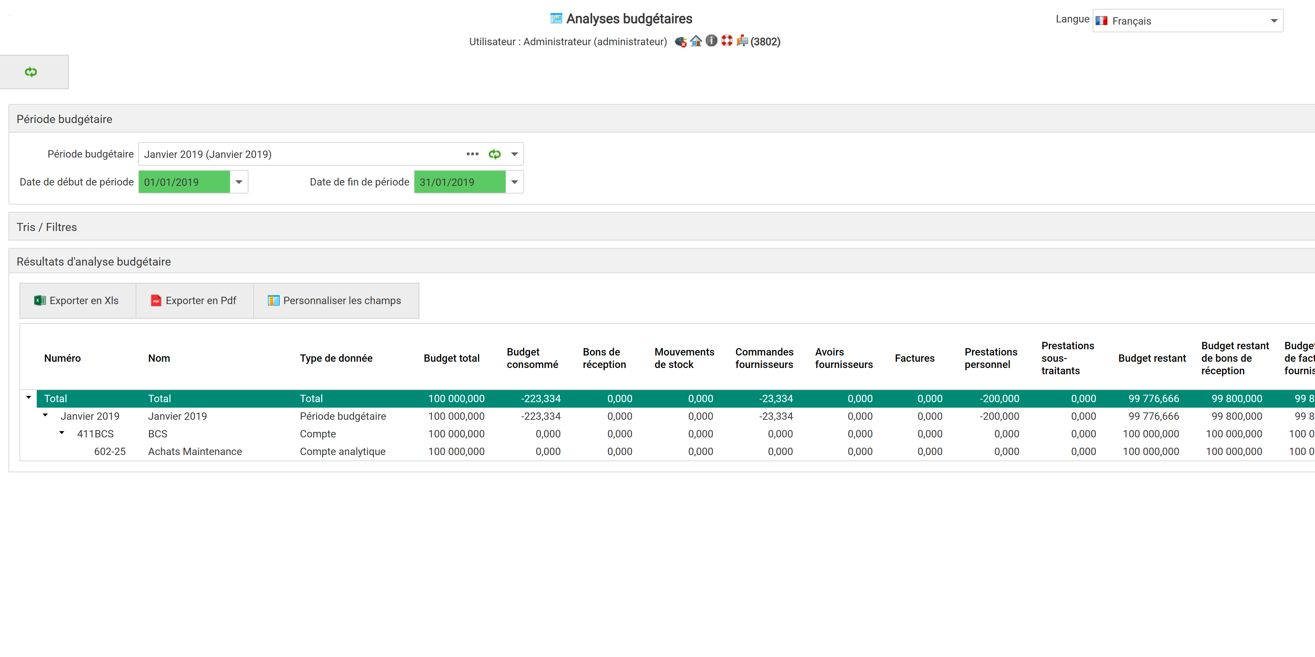The width and height of the screenshot is (1315, 657).
Task: Click the green reload icon in period field
Action: tap(494, 154)
